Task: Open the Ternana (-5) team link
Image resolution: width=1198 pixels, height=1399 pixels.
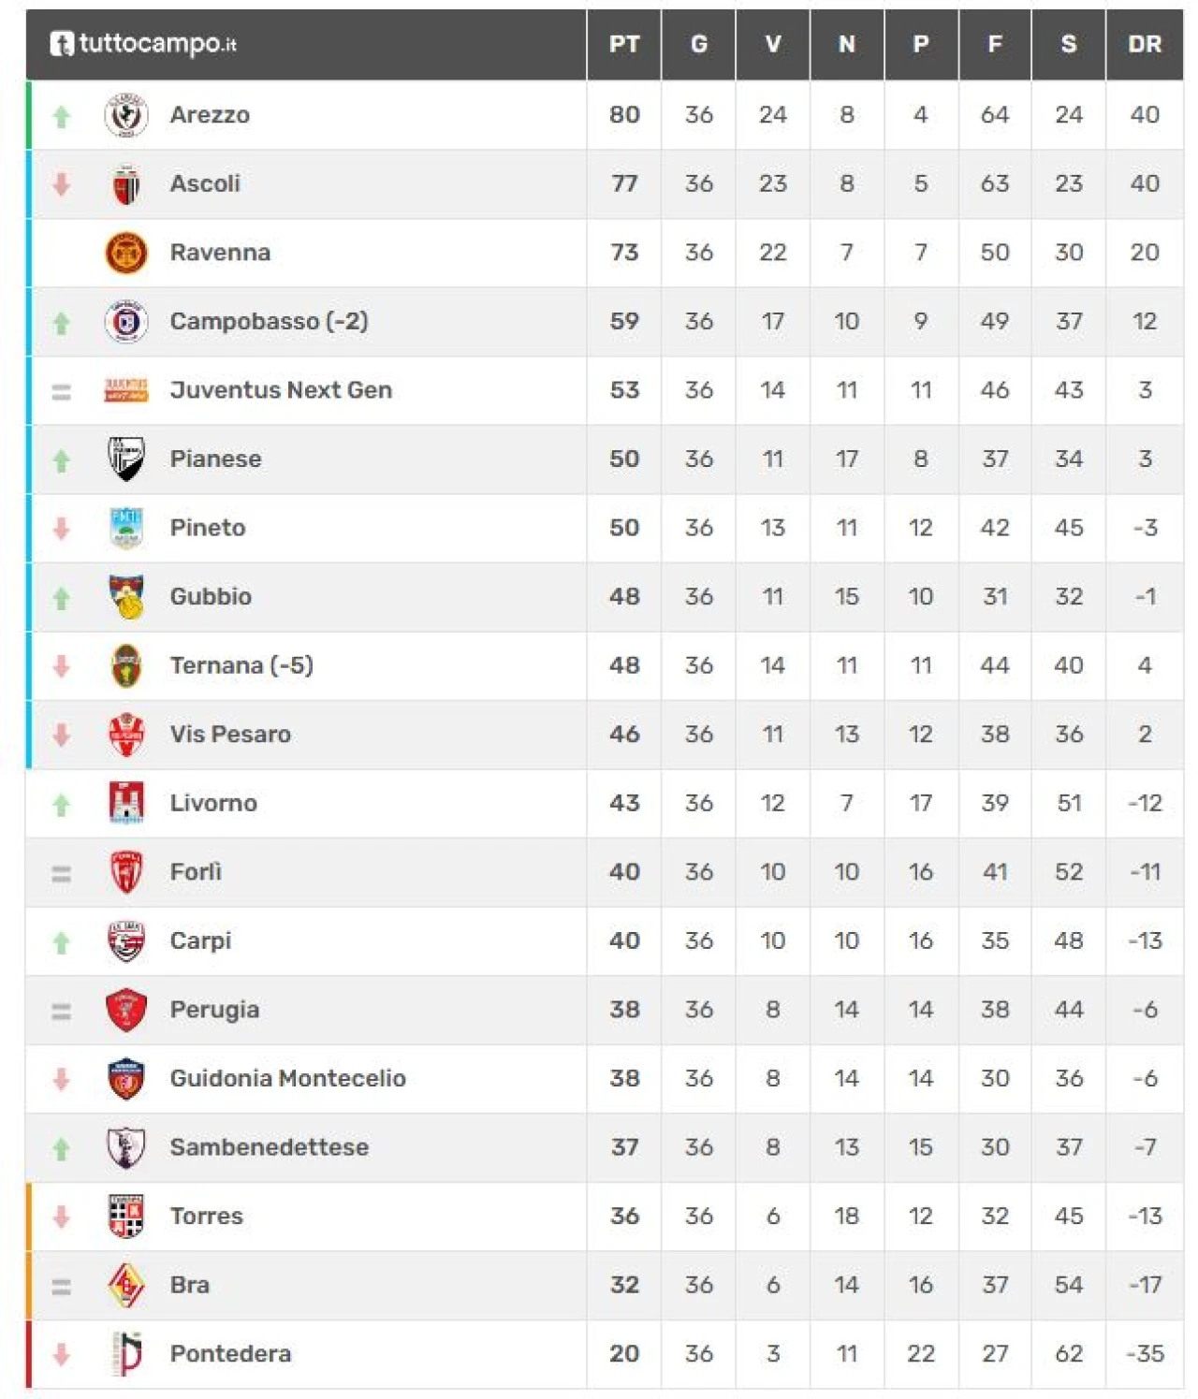Action: point(241,665)
